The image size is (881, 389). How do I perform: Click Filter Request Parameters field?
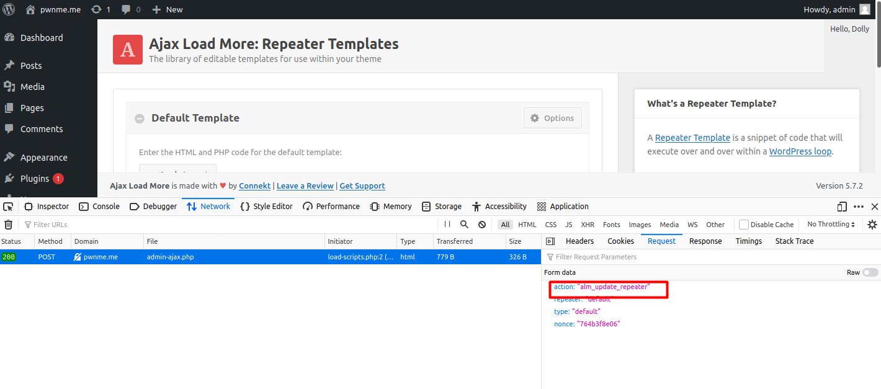point(711,257)
